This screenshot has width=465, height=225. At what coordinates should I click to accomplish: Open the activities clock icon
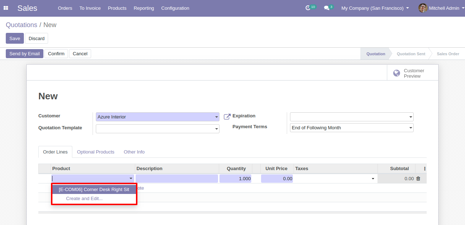point(308,8)
